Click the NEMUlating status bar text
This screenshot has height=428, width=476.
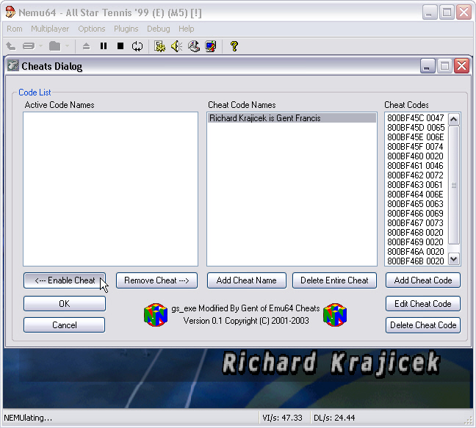tap(28, 418)
